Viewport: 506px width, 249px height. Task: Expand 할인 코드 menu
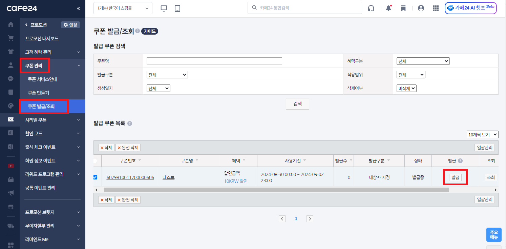52,133
